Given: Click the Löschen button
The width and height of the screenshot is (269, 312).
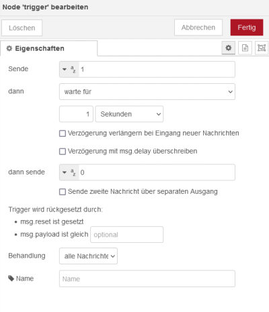Looking at the screenshot, I should [22, 28].
